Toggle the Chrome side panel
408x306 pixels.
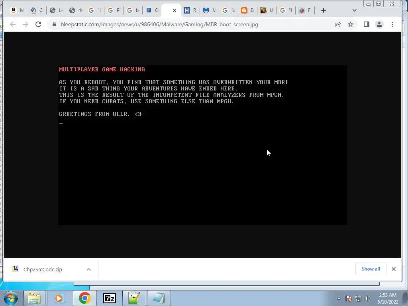[x=367, y=24]
